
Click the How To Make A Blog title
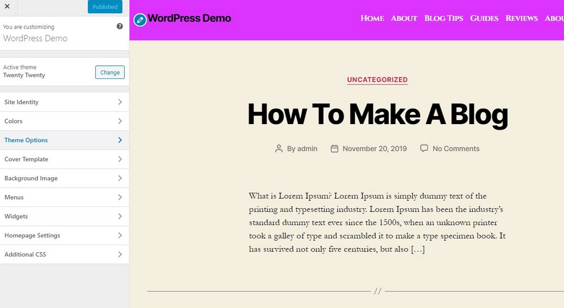click(377, 114)
